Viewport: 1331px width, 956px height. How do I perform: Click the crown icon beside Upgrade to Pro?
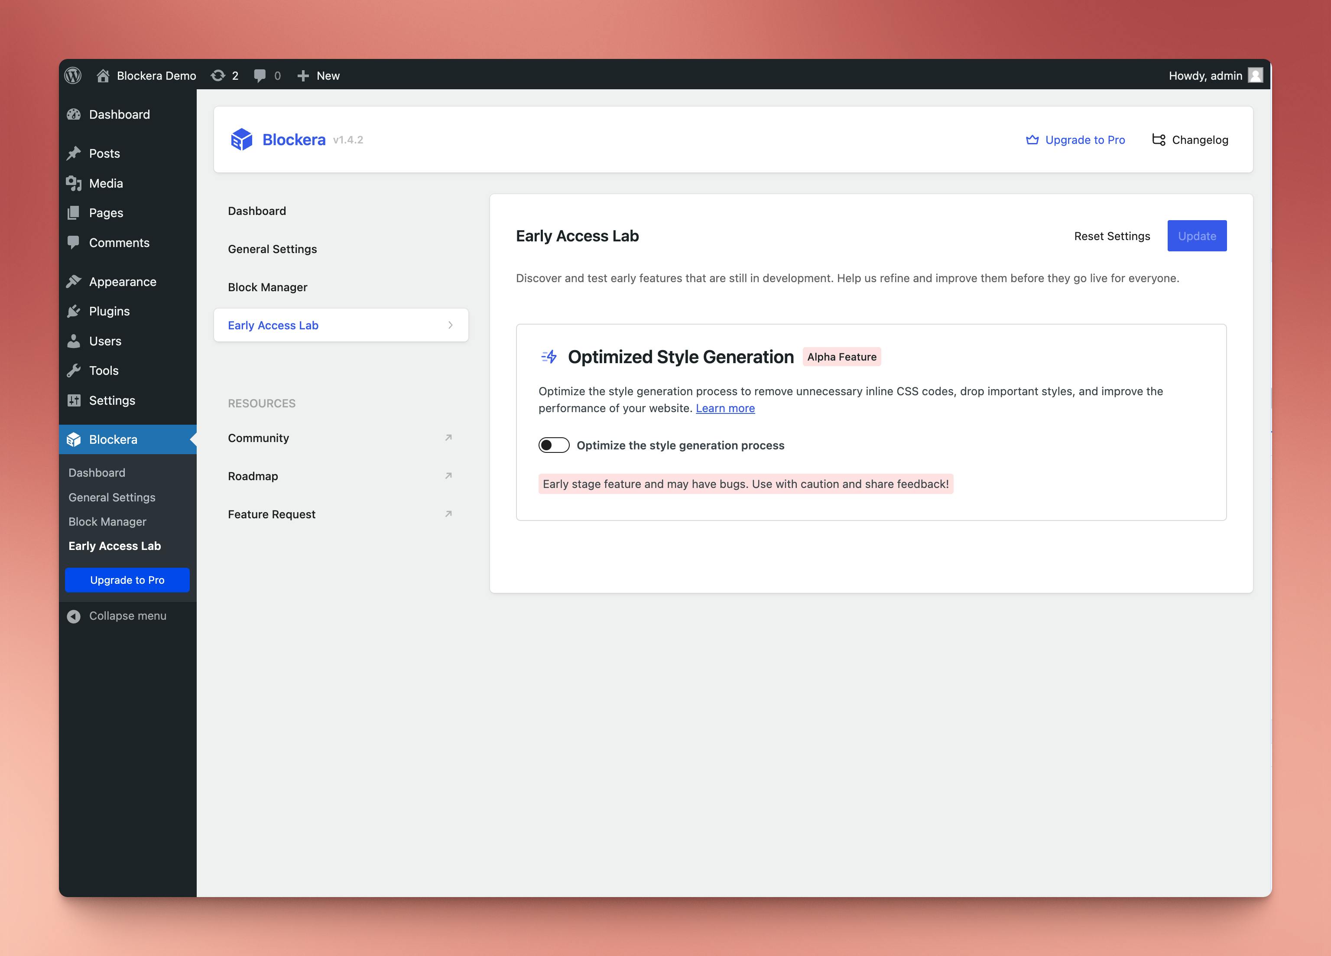[x=1032, y=140]
